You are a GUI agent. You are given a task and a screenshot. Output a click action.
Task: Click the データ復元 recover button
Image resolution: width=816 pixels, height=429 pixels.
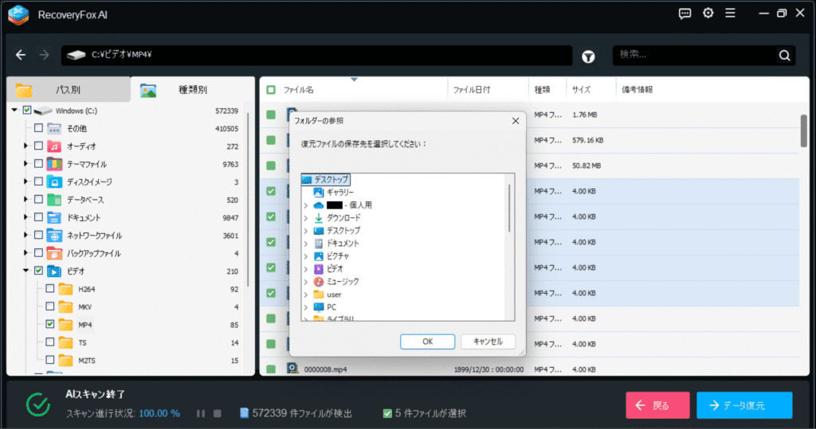point(744,405)
